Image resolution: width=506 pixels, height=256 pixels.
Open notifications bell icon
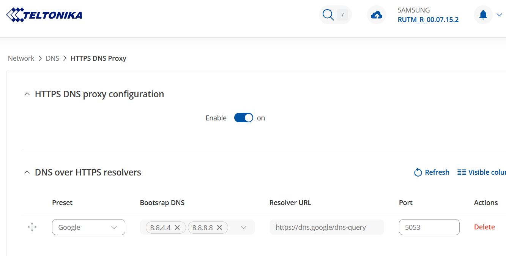click(x=483, y=15)
